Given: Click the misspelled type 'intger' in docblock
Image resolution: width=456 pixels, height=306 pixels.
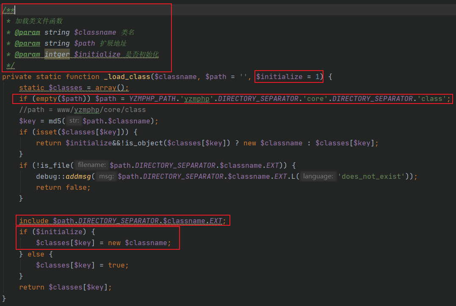Looking at the screenshot, I should [57, 54].
